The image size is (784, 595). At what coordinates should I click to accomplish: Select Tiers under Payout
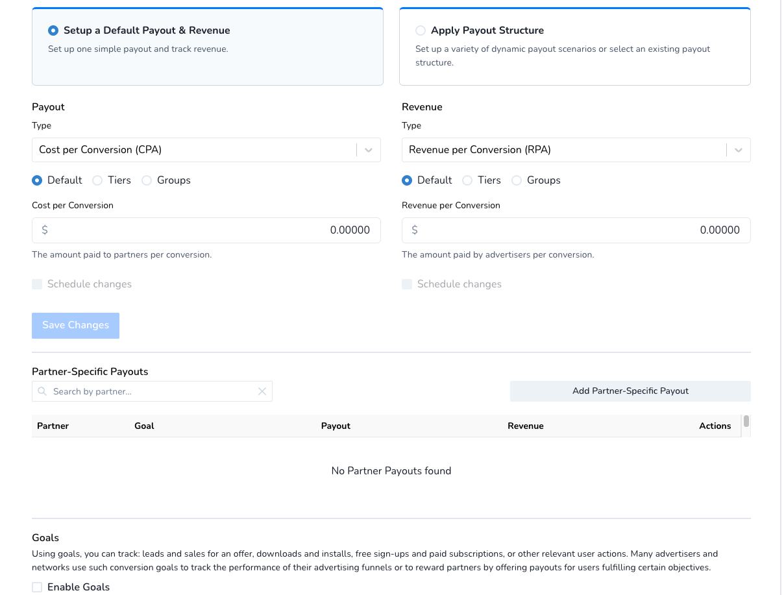click(97, 180)
